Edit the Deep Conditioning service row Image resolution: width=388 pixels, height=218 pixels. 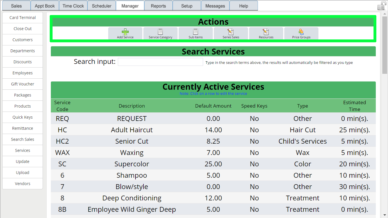pos(213,198)
